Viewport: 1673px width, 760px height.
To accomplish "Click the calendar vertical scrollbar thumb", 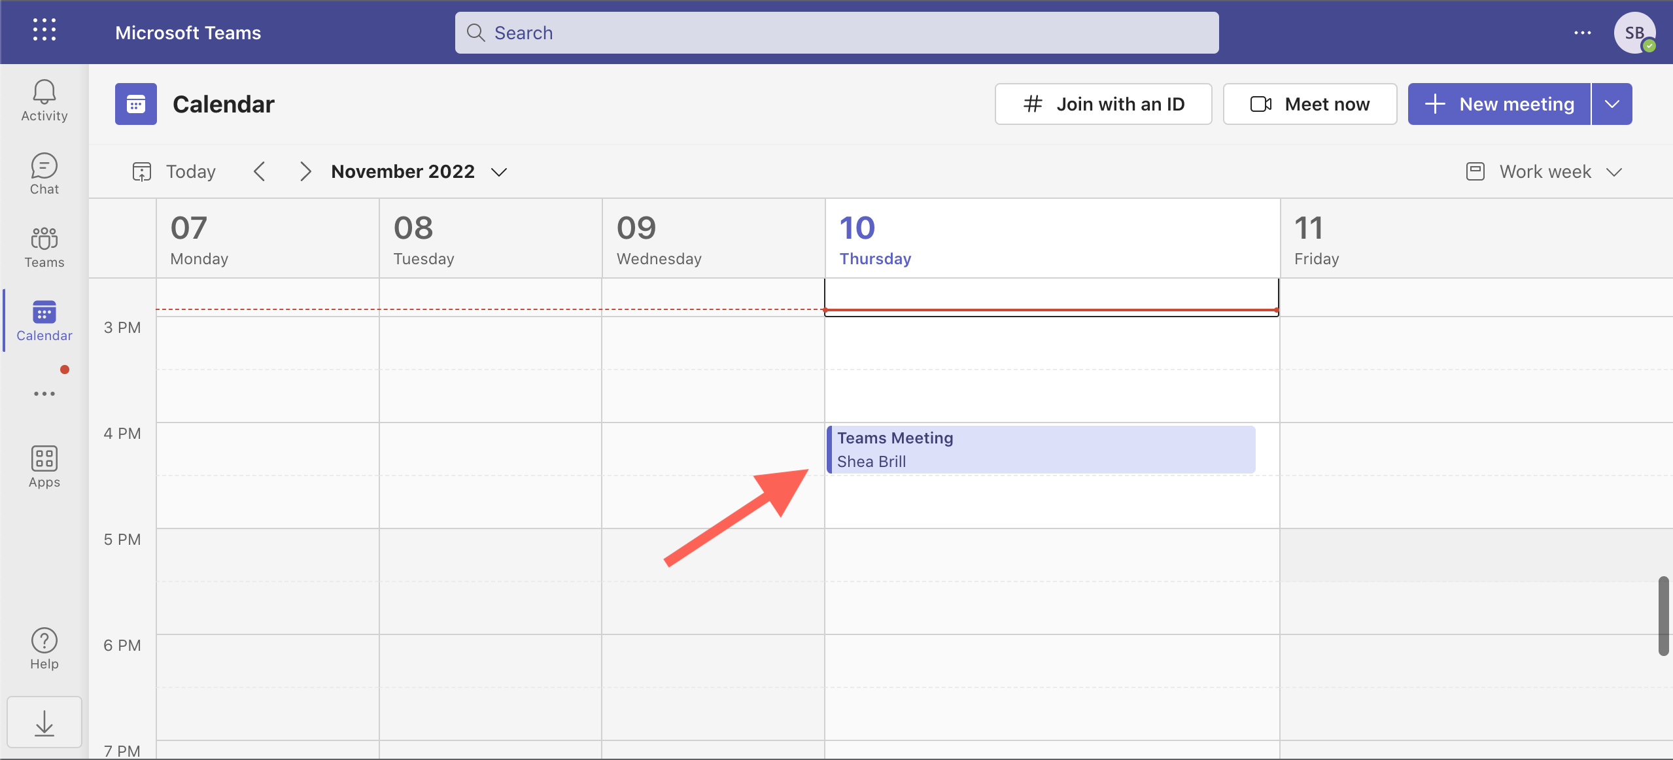I will (x=1663, y=615).
